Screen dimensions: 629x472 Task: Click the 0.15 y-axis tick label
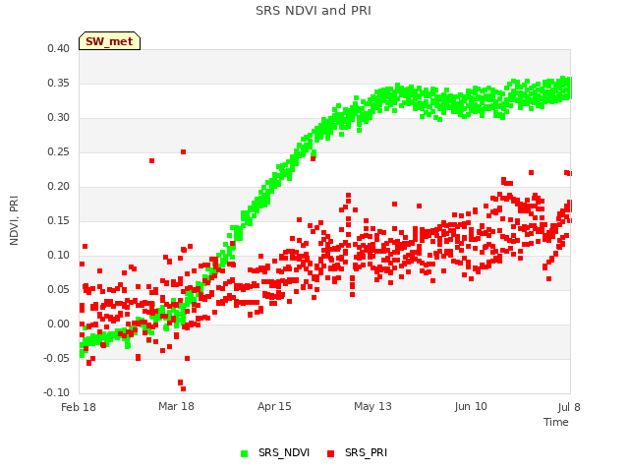59,220
